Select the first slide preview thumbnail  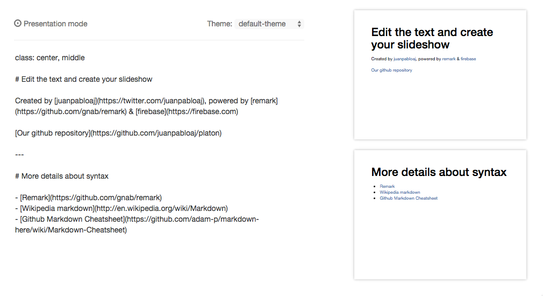pos(440,74)
